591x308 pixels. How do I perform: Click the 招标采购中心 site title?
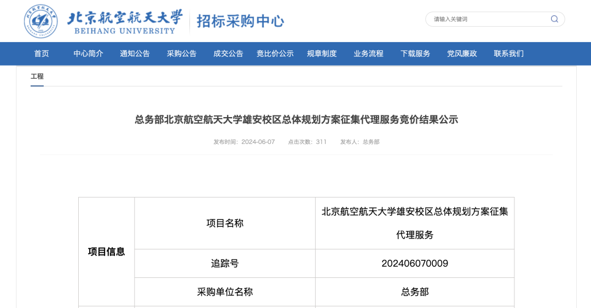240,21
